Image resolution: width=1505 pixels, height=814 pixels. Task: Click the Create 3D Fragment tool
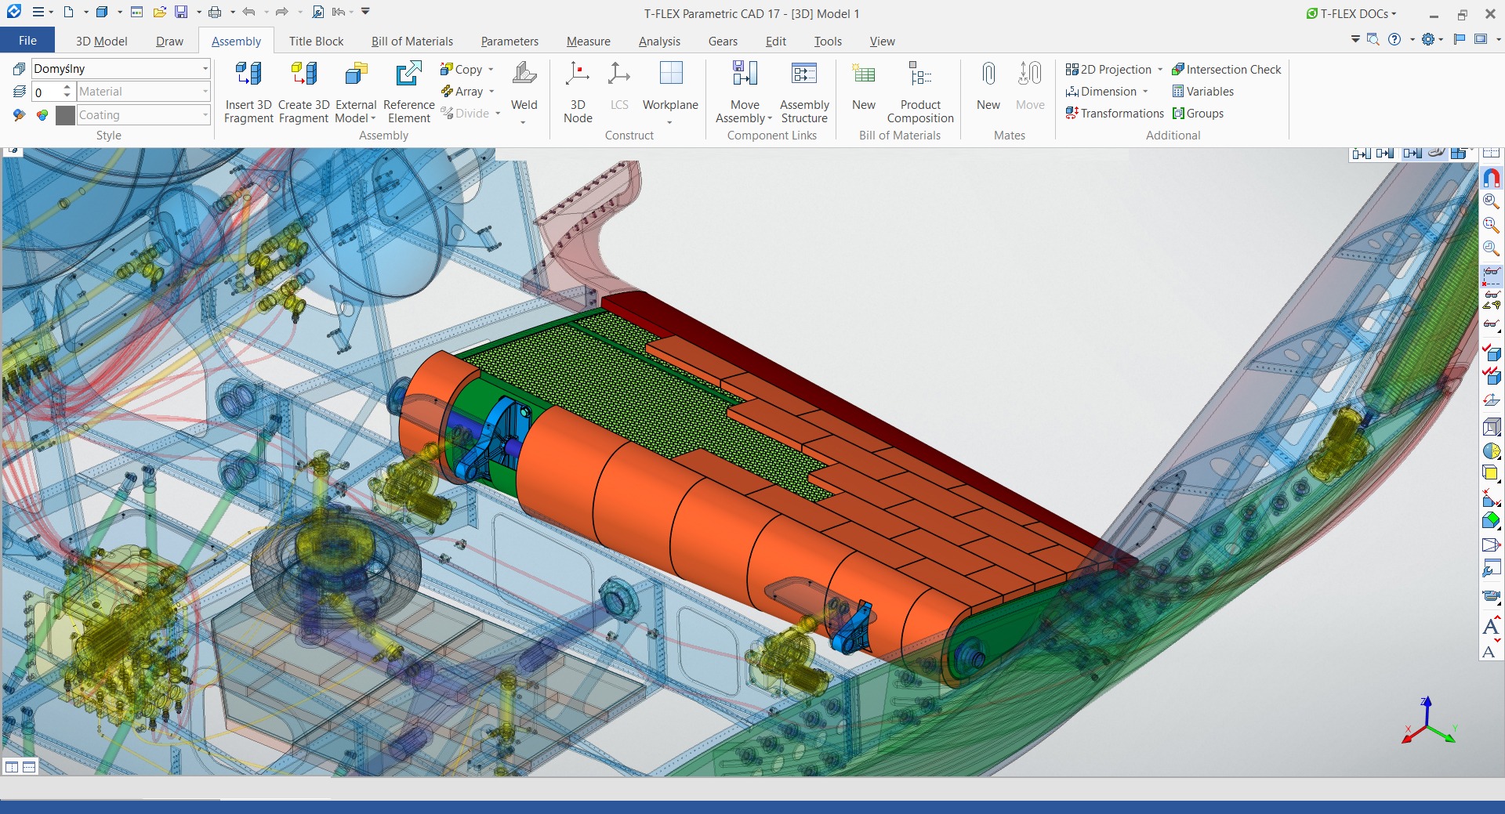point(303,92)
